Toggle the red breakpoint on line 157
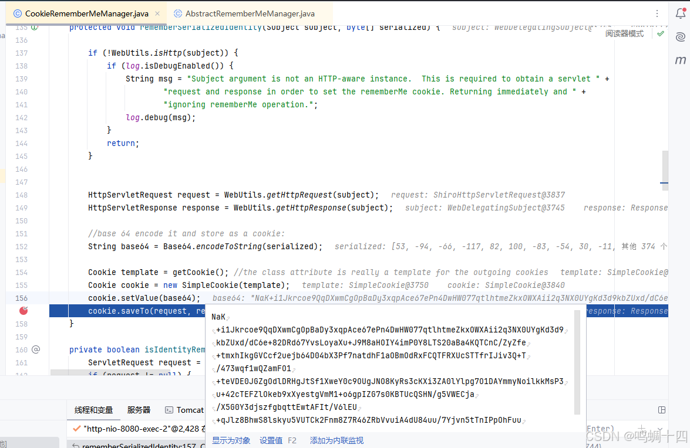Screen dimensions: 690x448 coord(23,311)
